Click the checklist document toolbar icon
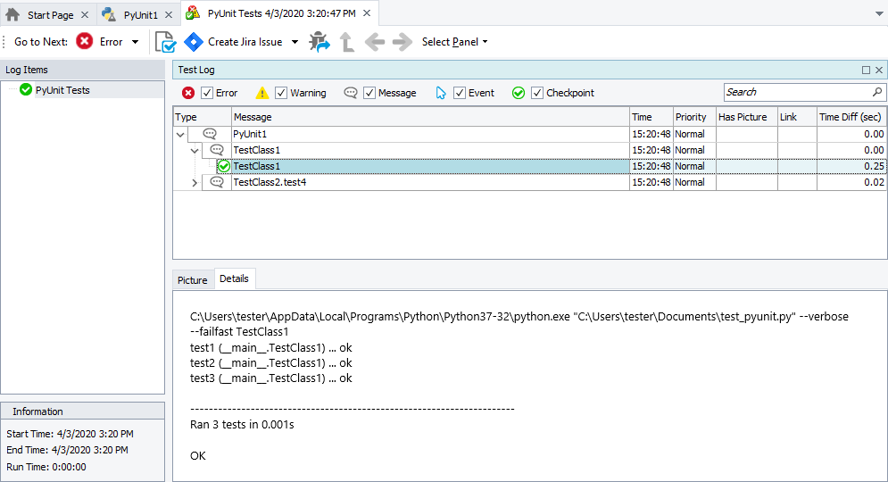Viewport: 888px width, 482px height. tap(165, 42)
